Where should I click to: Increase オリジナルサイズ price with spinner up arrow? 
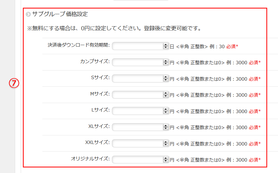[165, 158]
